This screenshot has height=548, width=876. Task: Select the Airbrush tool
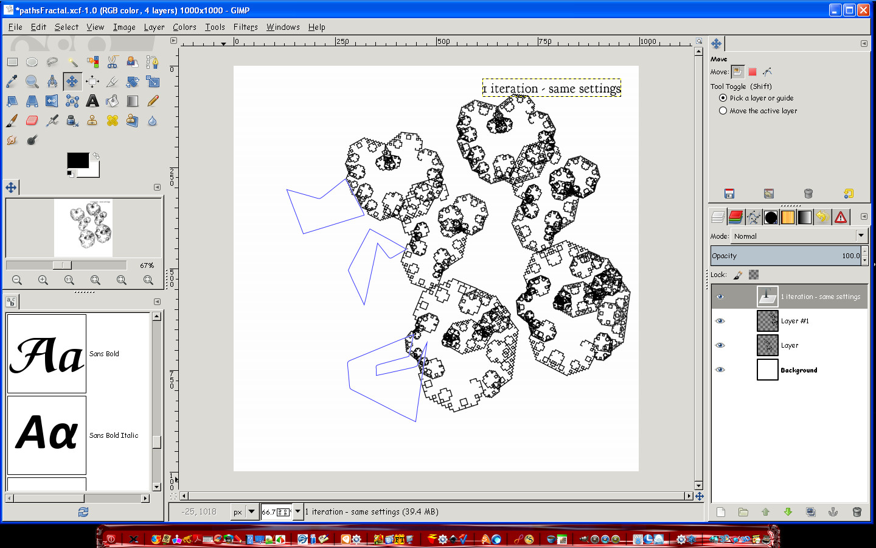tap(52, 121)
